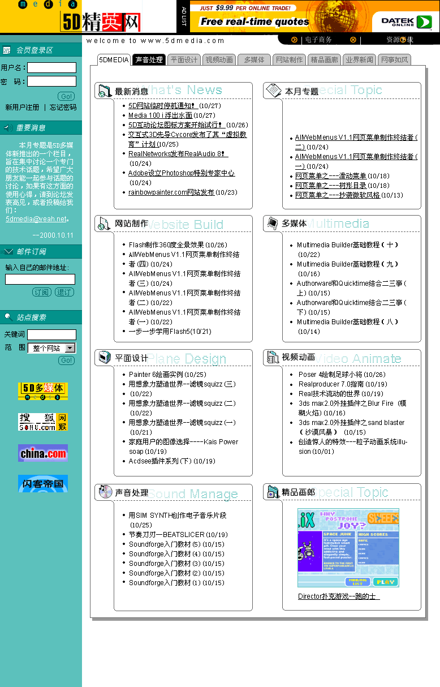Open the 电子商务 top navigation link
The image size is (440, 687).
tap(318, 40)
